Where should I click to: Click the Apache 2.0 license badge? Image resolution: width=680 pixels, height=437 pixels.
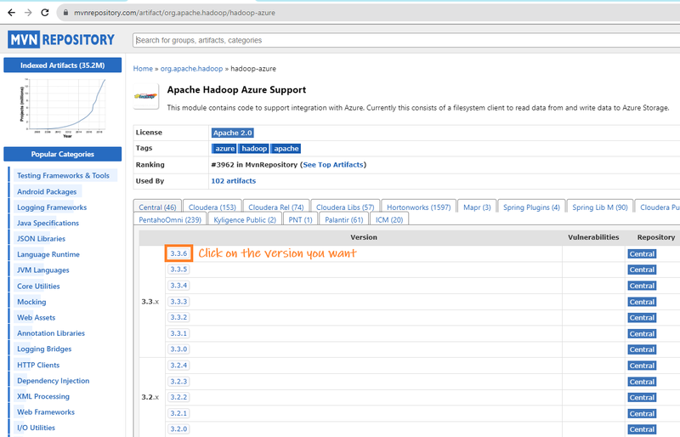(x=232, y=133)
